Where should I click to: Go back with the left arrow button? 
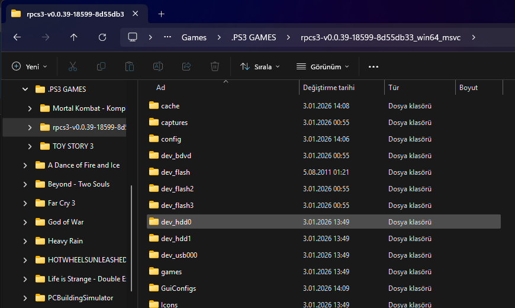[x=17, y=37]
